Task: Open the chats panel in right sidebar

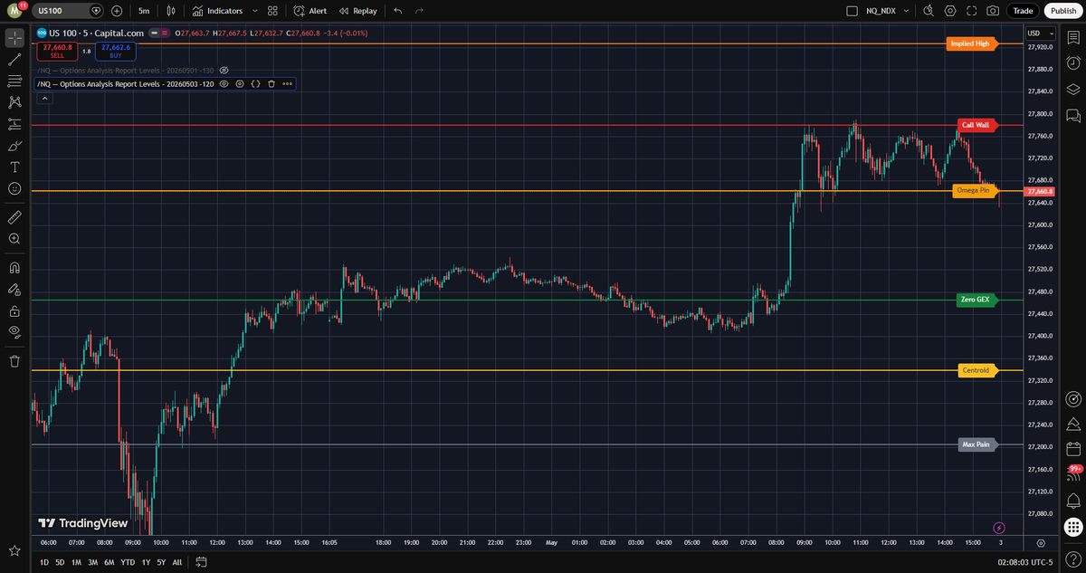Action: tap(1073, 115)
